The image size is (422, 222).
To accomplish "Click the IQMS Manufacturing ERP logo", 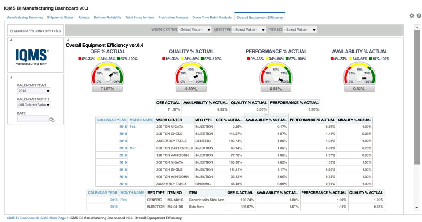I will 32,57.
